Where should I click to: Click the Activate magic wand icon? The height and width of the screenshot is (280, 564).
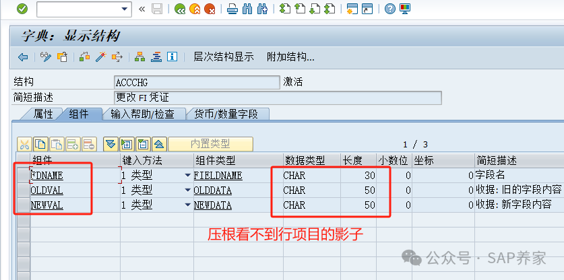(101, 57)
